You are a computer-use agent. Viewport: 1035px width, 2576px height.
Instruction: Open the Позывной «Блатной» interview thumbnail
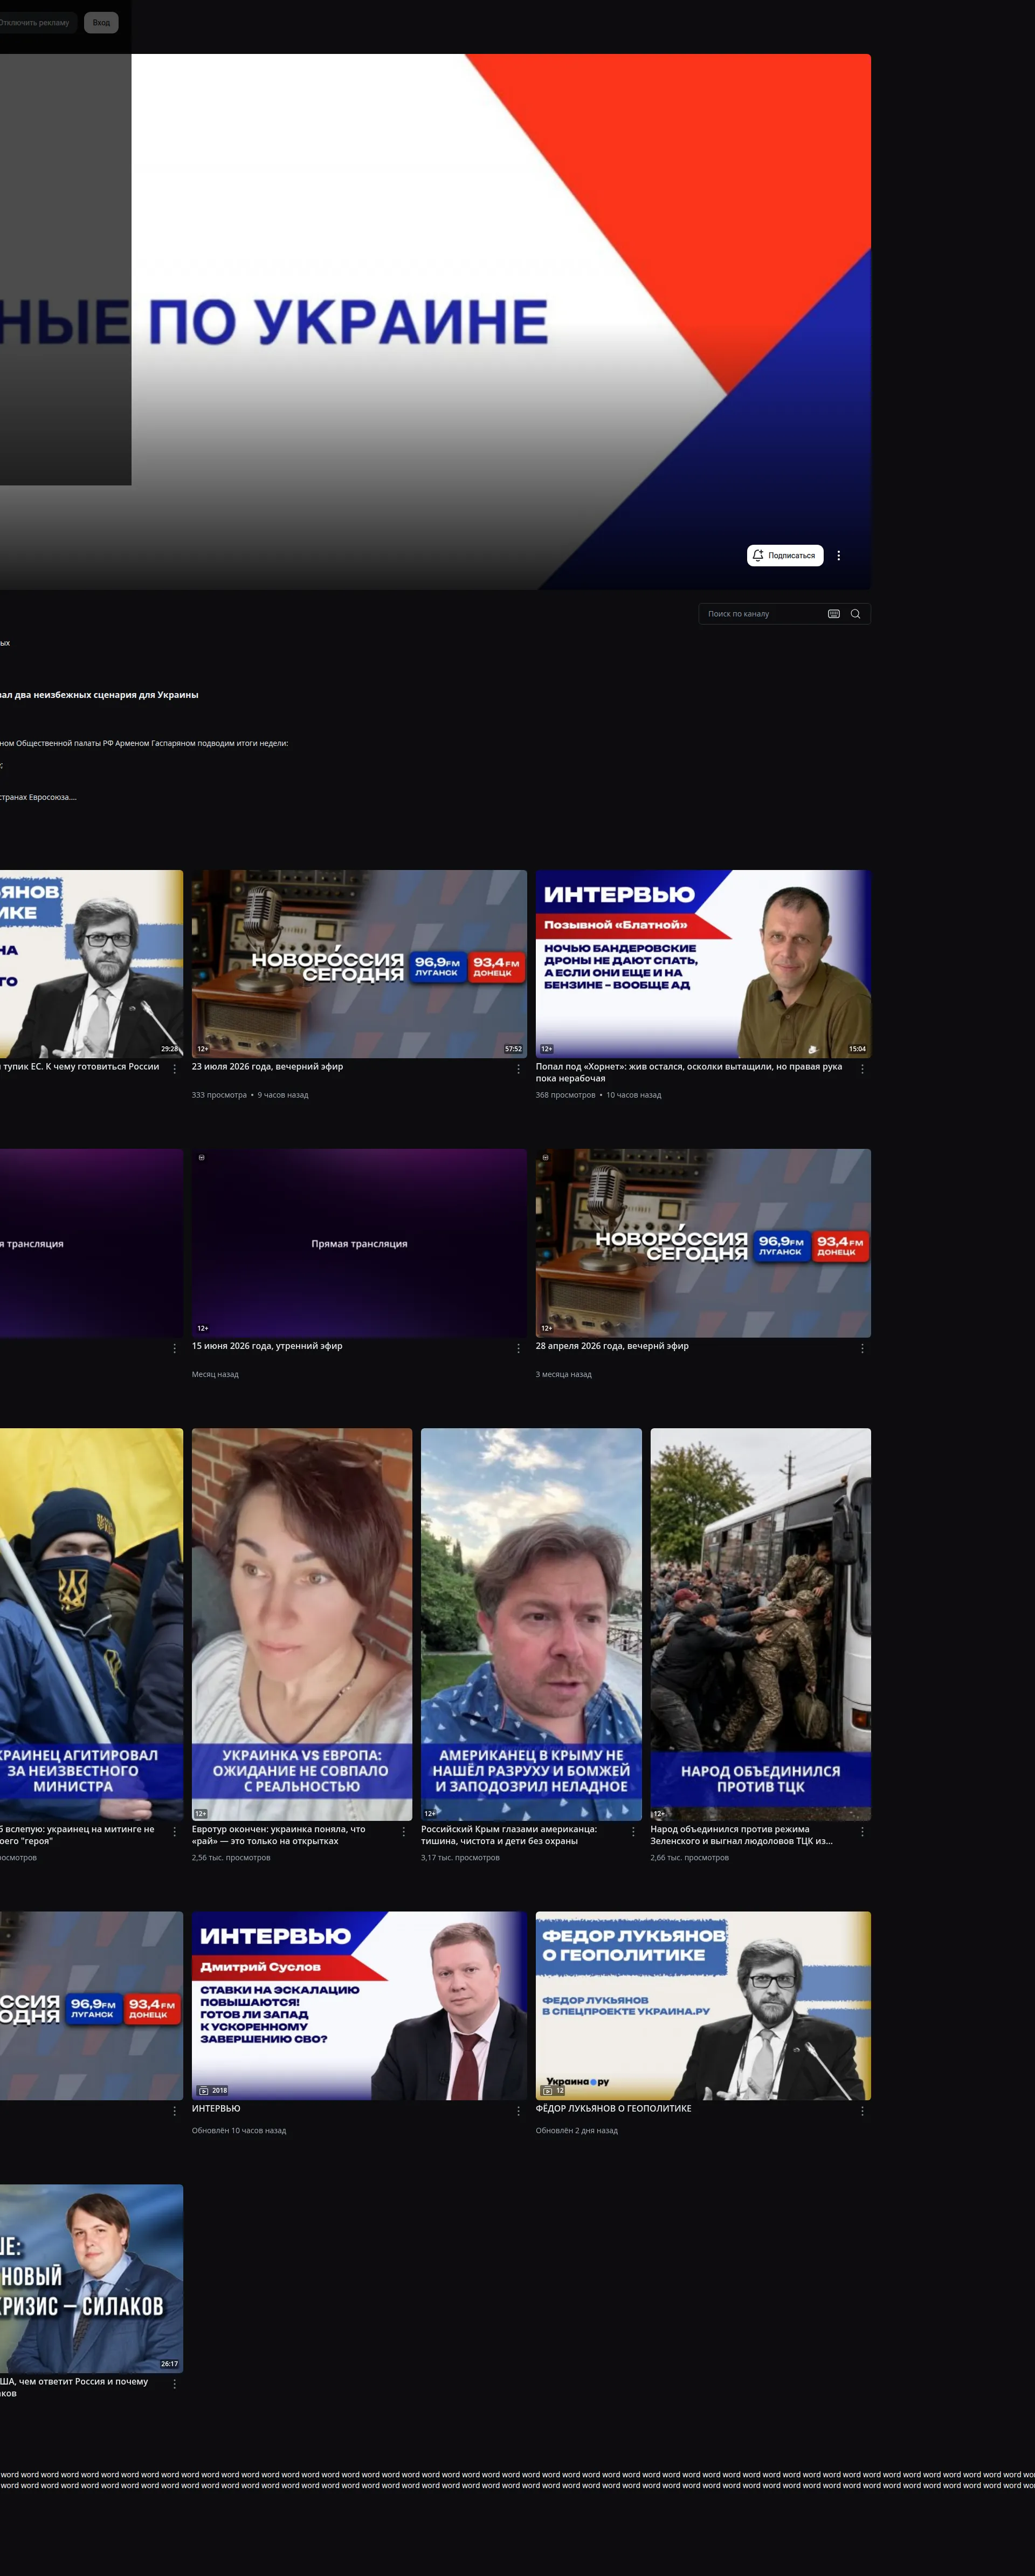[703, 964]
